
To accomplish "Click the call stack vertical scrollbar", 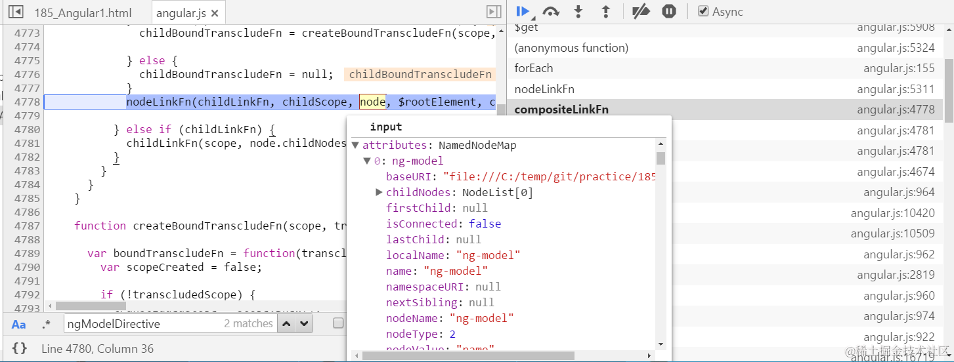I will pyautogui.click(x=949, y=90).
